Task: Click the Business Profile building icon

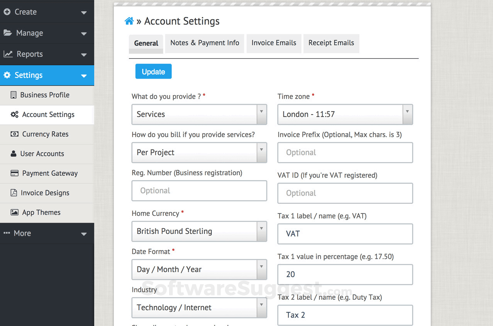Action: click(x=14, y=95)
